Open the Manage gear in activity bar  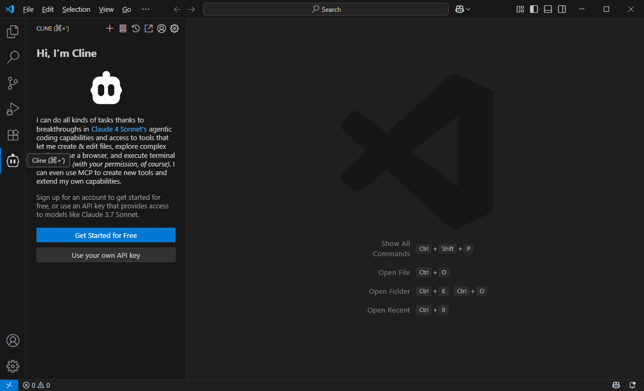[x=13, y=366]
